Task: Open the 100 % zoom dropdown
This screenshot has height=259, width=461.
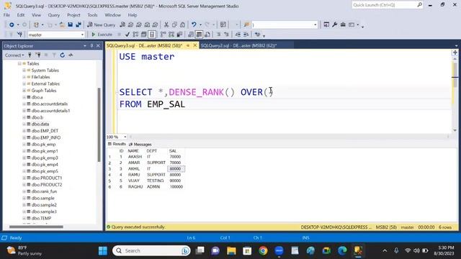Action: (125, 137)
